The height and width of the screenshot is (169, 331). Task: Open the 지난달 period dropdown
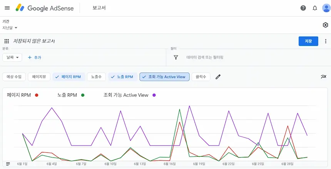click(x=10, y=28)
